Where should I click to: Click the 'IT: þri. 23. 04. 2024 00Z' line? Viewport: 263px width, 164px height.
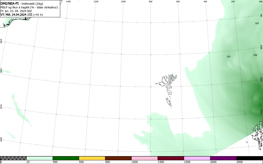[16, 11]
